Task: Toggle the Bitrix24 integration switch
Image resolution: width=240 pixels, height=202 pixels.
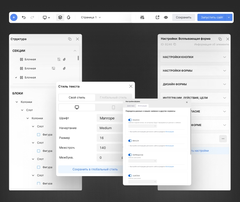Action: click(130, 141)
